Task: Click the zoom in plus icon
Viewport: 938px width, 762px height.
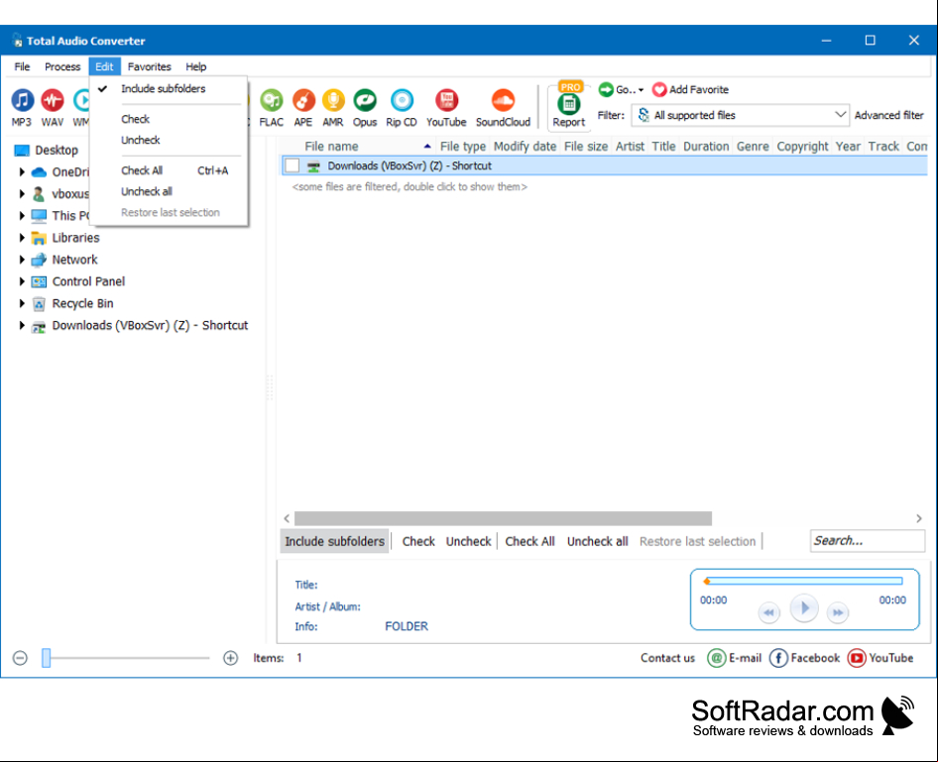Action: click(x=230, y=658)
